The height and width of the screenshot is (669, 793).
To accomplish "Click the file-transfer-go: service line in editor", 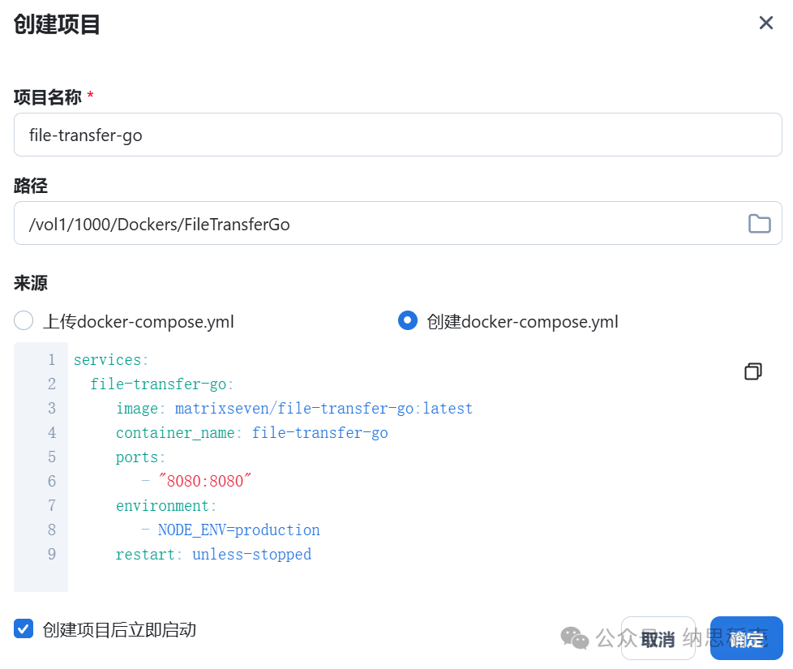I will tap(162, 384).
